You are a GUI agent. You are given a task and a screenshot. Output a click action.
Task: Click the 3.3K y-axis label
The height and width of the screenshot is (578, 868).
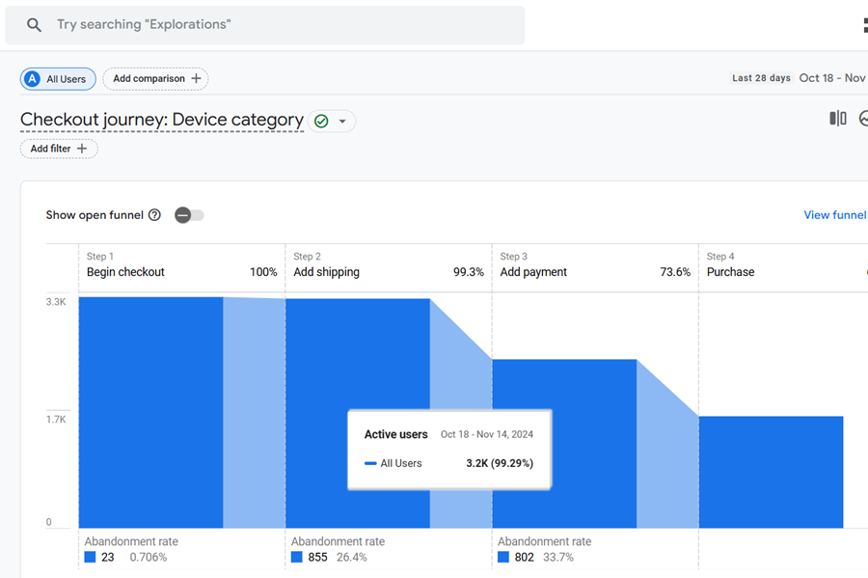56,302
